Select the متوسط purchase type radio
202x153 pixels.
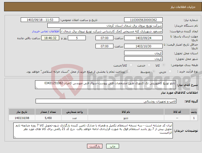pos(154,71)
